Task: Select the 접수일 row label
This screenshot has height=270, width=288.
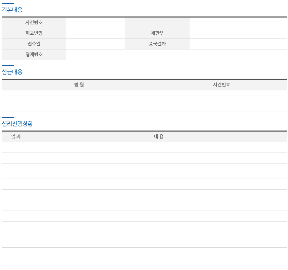Action: (x=34, y=44)
